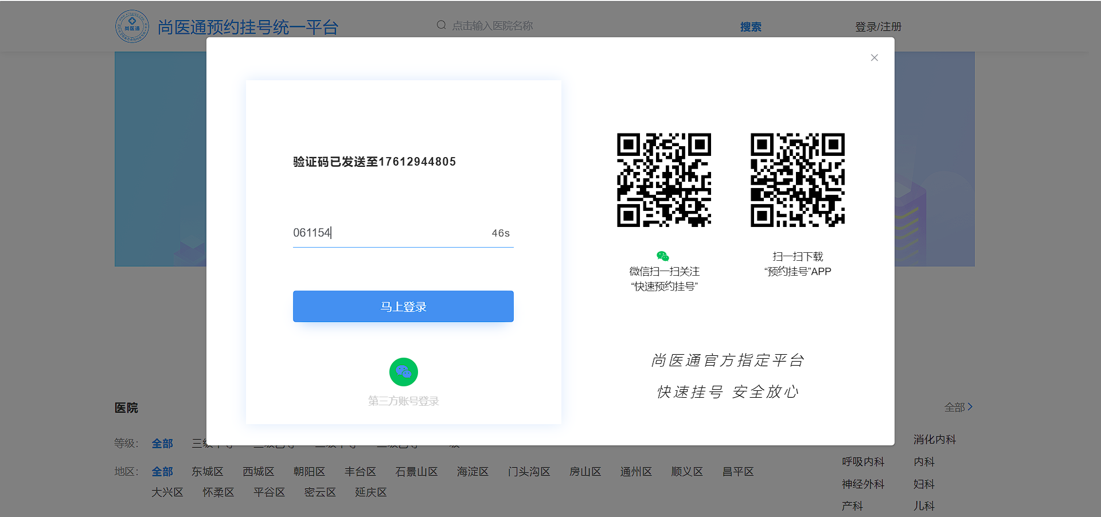Close the login dialog with the X icon
Viewport: 1101px width, 517px height.
tap(874, 58)
